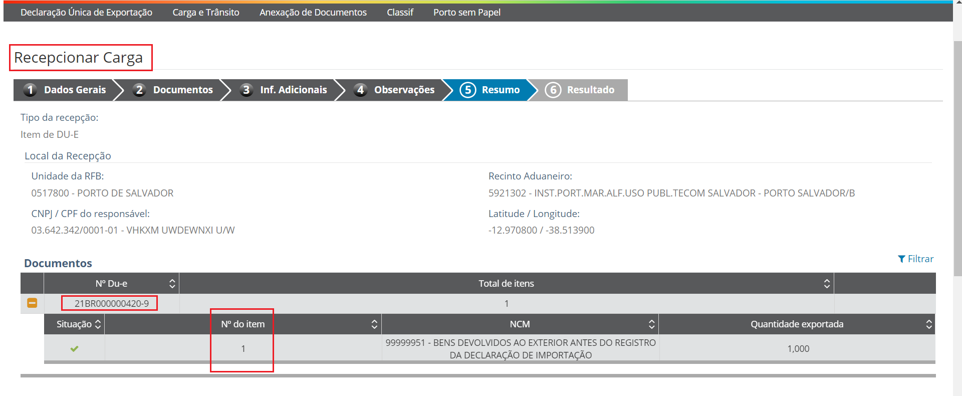Sort by Nº do item column arrows
Viewport: 962px width, 396px height.
click(x=374, y=324)
